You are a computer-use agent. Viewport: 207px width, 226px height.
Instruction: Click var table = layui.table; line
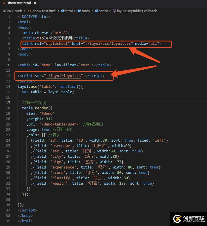(x=48, y=92)
